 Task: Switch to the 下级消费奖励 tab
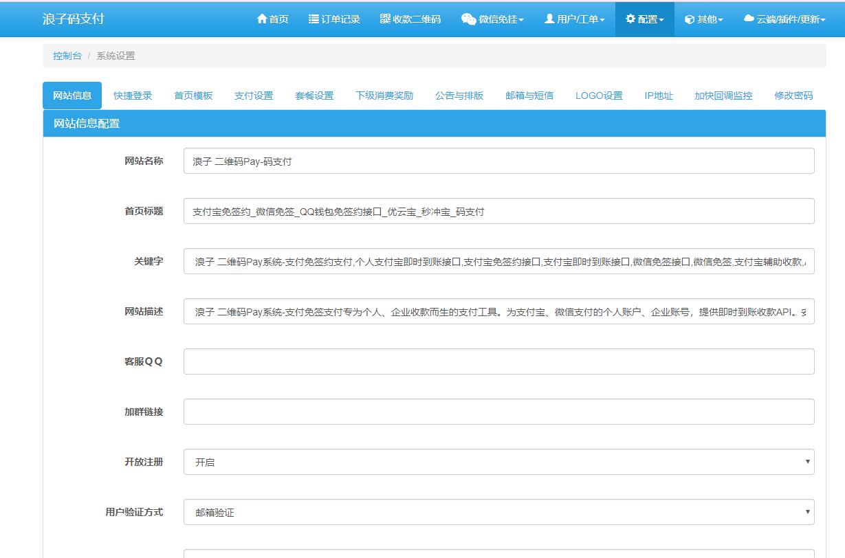click(384, 96)
